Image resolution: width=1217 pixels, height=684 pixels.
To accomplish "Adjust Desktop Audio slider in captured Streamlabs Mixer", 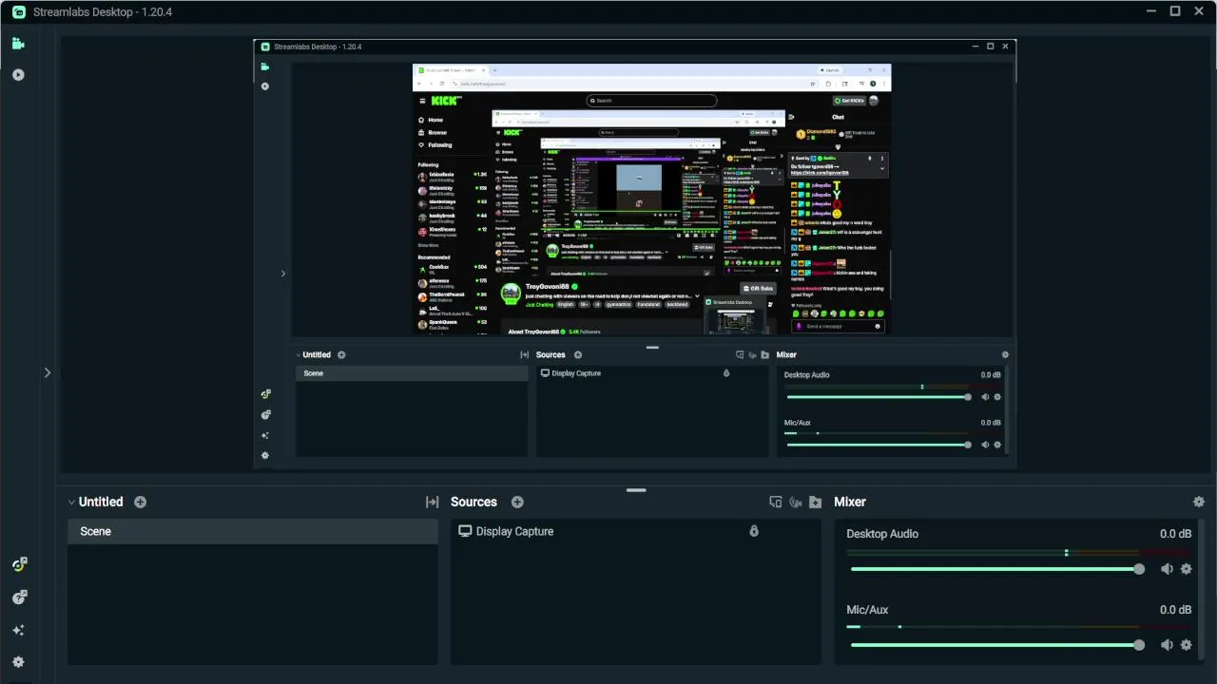I will (878, 397).
